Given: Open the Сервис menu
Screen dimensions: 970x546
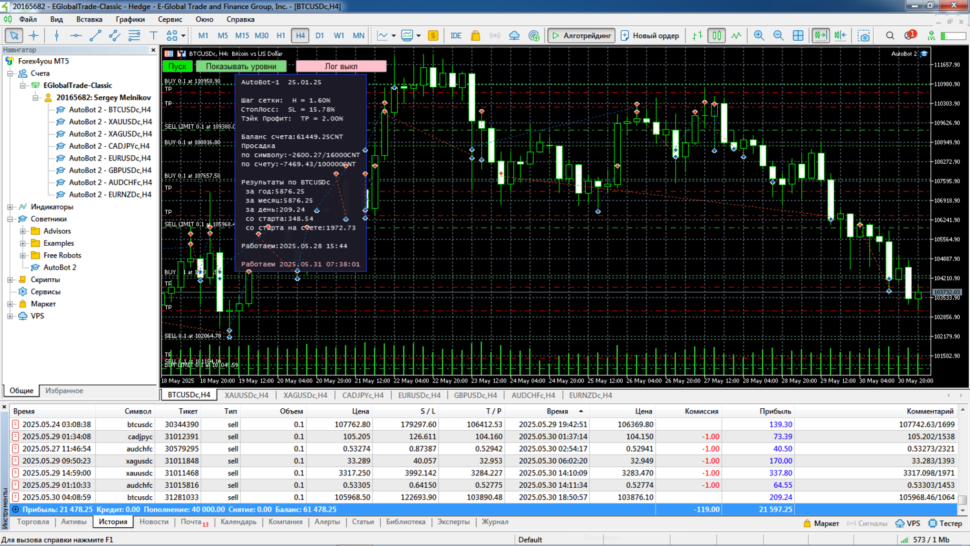Looking at the screenshot, I should [170, 19].
